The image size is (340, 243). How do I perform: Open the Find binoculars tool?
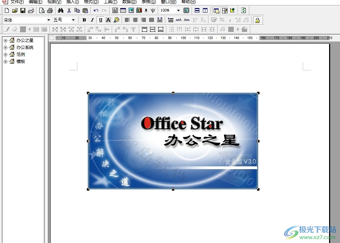coord(60,11)
